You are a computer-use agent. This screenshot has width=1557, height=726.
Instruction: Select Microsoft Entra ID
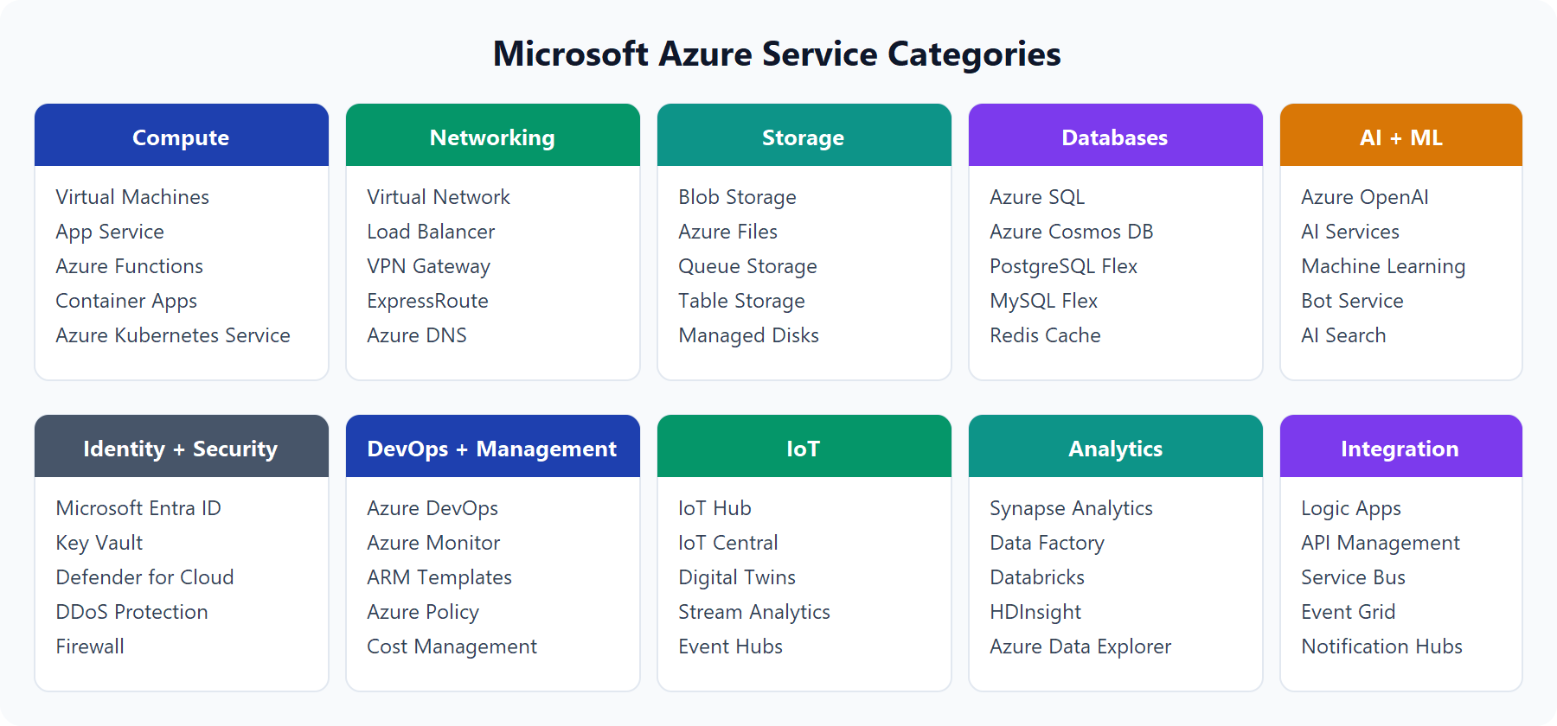138,508
